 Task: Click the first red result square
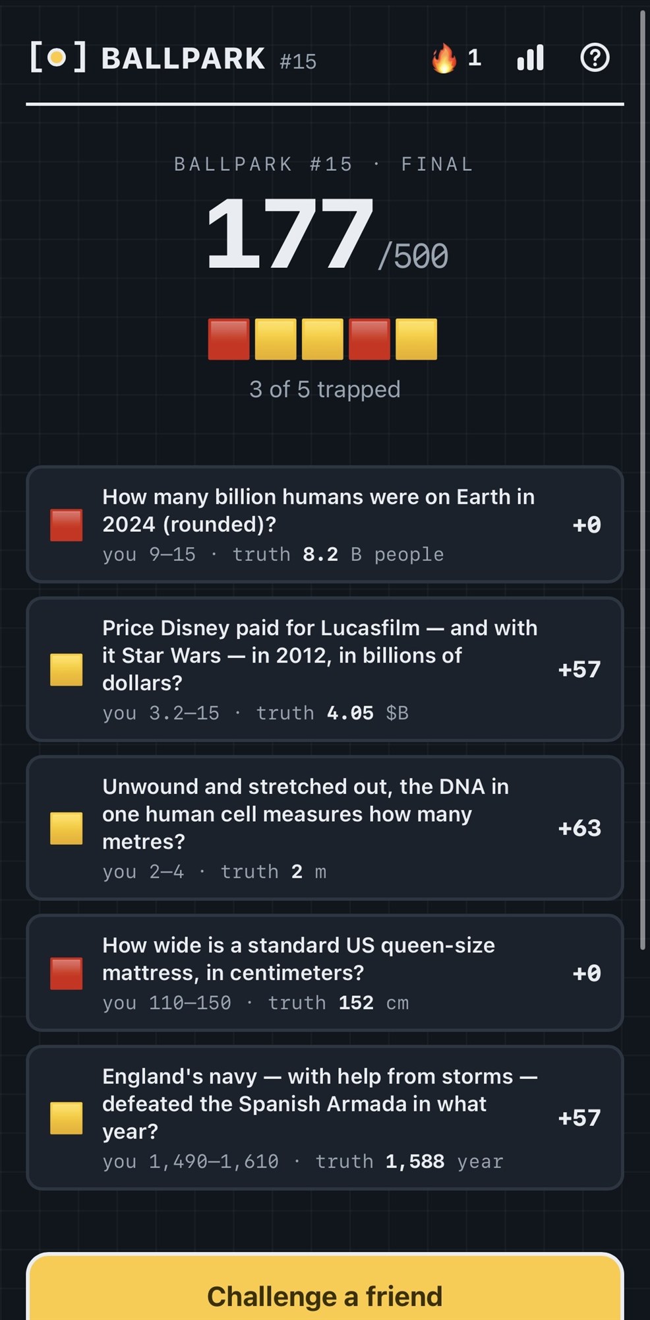tap(229, 339)
